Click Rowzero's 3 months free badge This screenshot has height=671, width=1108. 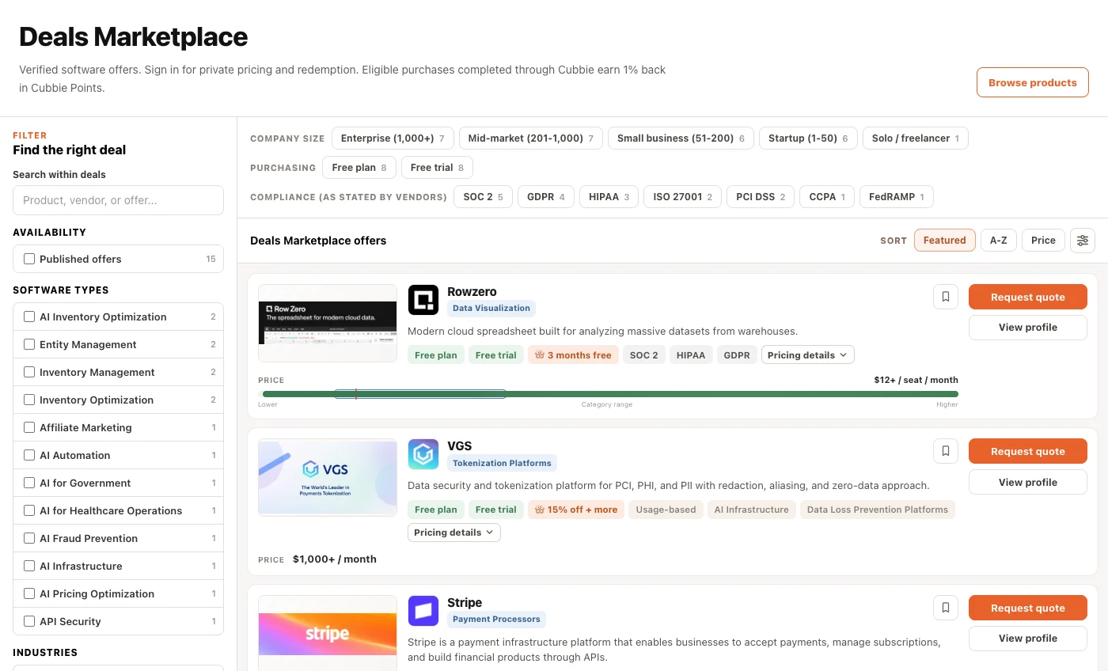pos(573,355)
